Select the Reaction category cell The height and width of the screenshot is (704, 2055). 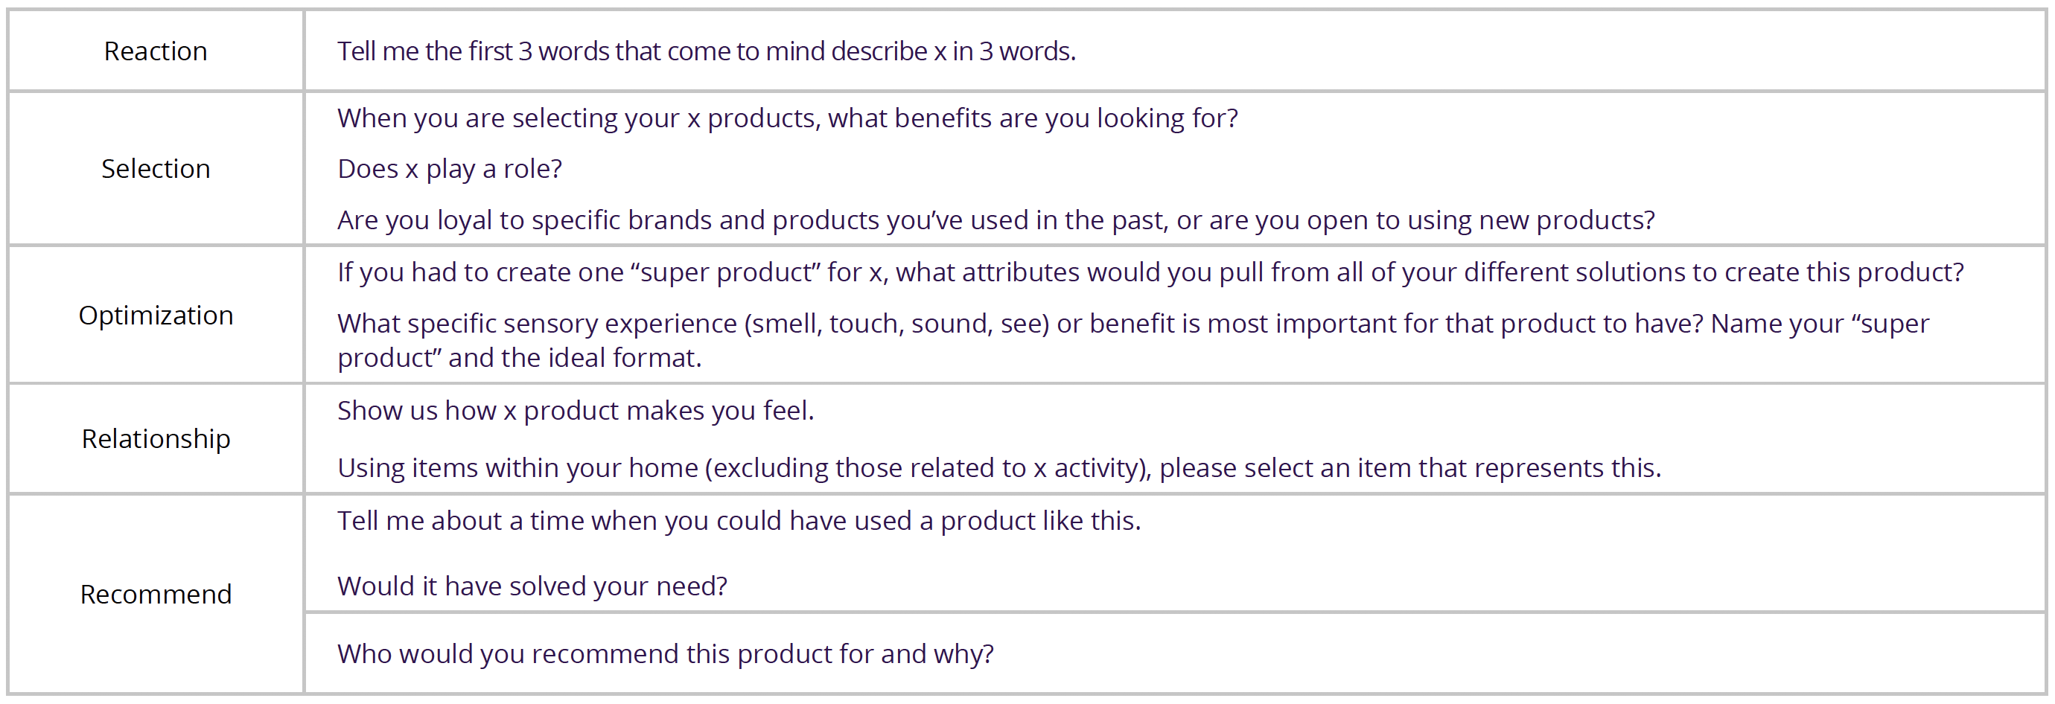point(156,51)
